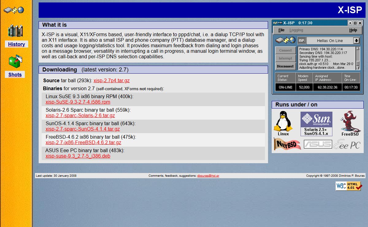The width and height of the screenshot is (368, 227).
Task: Click the Secondary DNS line in message browser
Action: 323,53
